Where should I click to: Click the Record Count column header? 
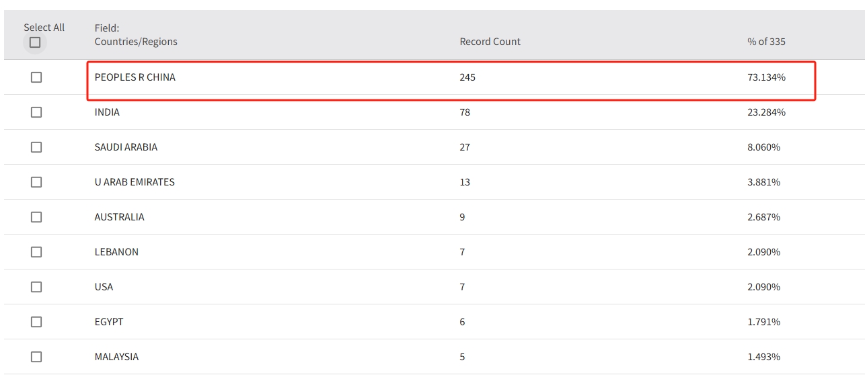(490, 42)
